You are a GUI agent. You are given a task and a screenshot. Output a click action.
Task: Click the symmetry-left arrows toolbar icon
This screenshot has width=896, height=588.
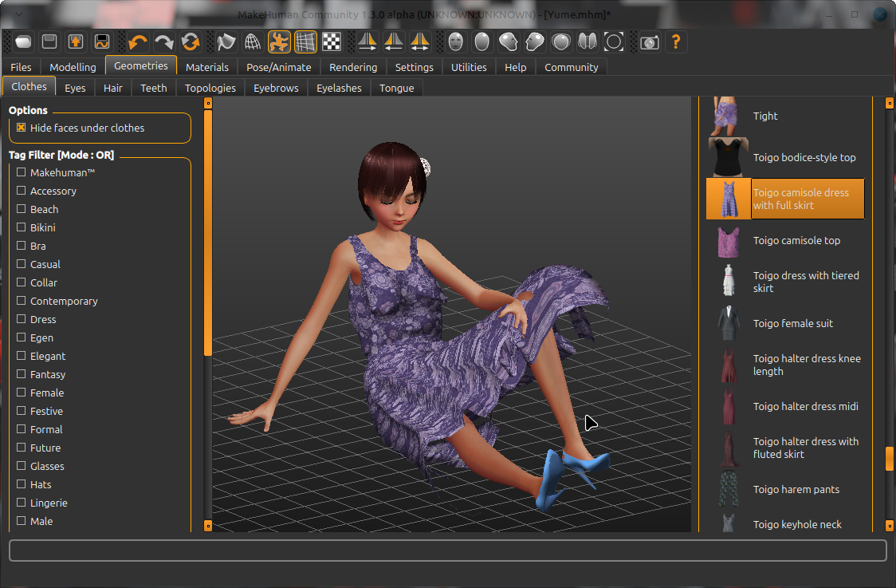click(x=393, y=41)
